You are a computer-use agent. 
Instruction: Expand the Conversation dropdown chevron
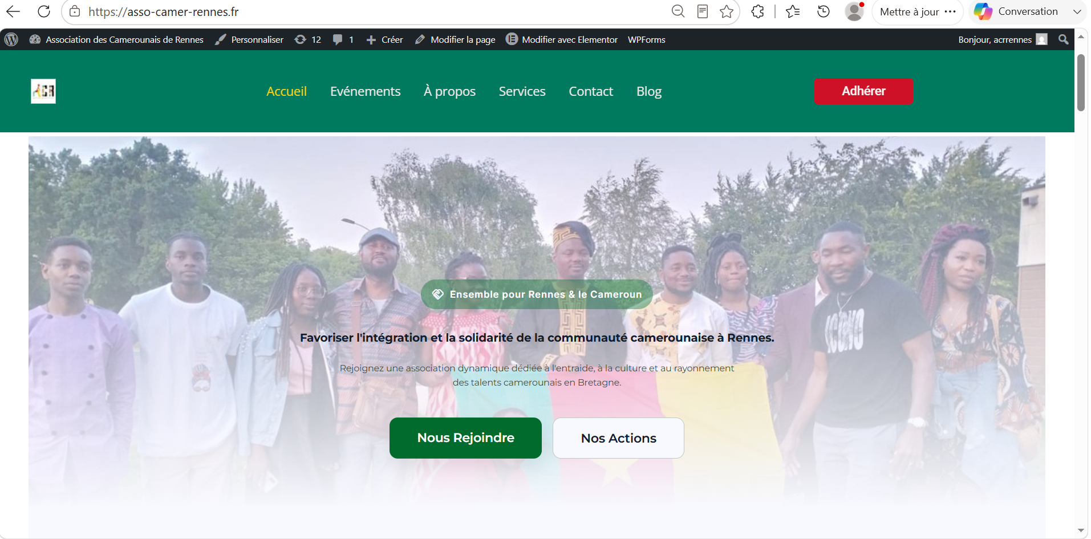click(1077, 11)
